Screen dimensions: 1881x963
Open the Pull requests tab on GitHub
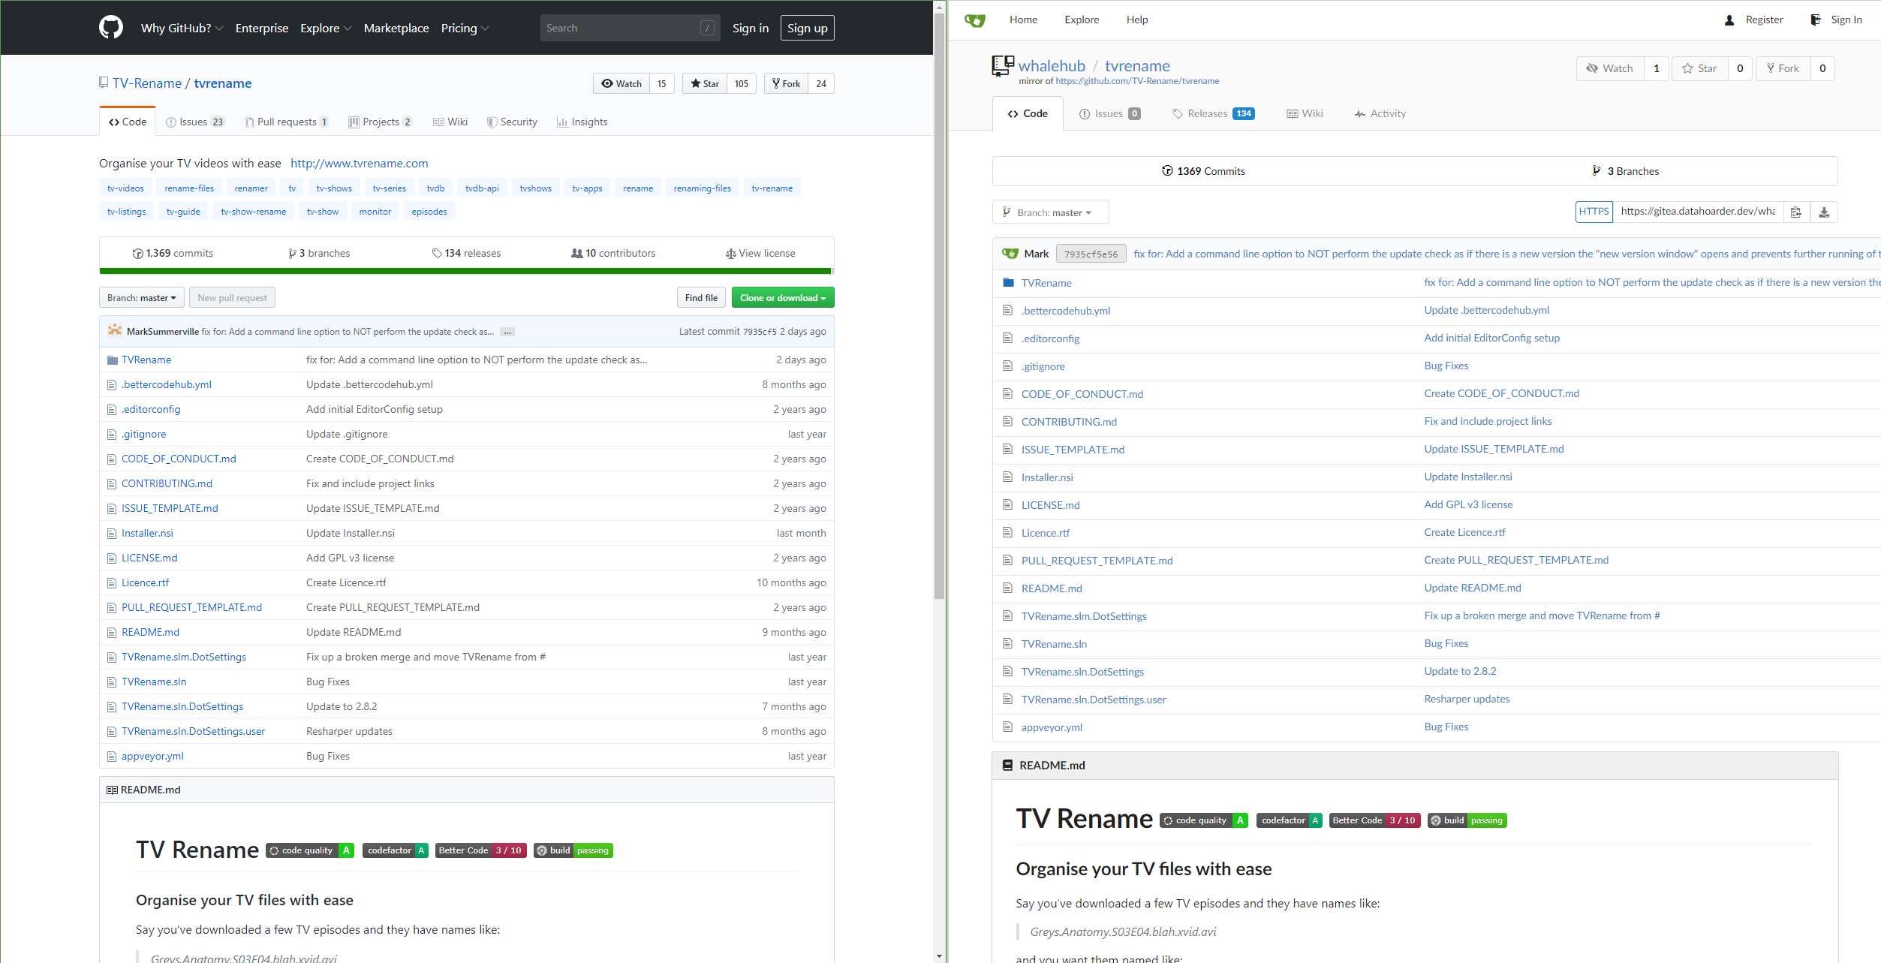tap(286, 122)
